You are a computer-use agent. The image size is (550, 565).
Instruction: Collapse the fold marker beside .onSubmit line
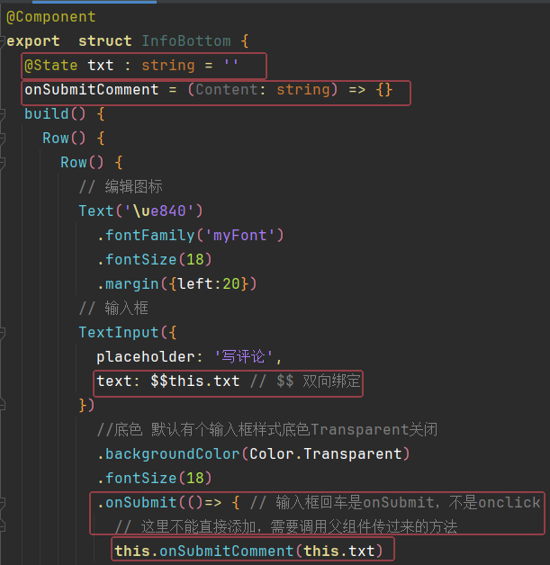2,503
